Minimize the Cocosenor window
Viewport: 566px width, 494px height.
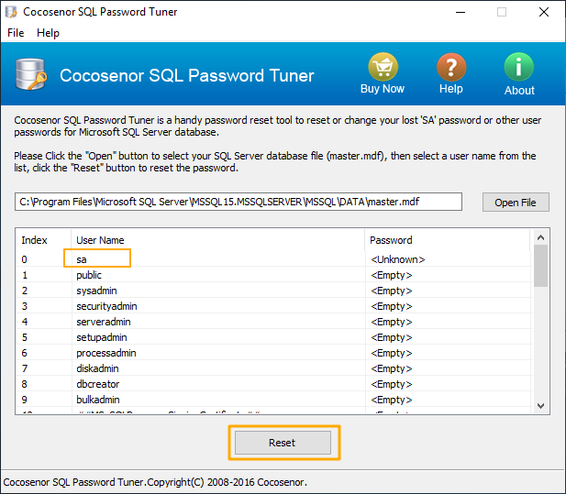461,12
